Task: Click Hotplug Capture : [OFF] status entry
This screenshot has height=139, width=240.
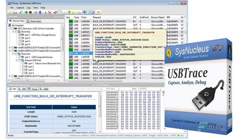Action: [x=136, y=136]
